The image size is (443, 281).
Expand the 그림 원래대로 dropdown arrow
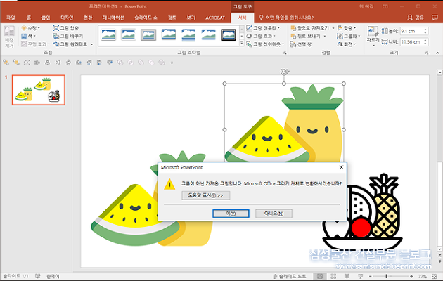92,44
